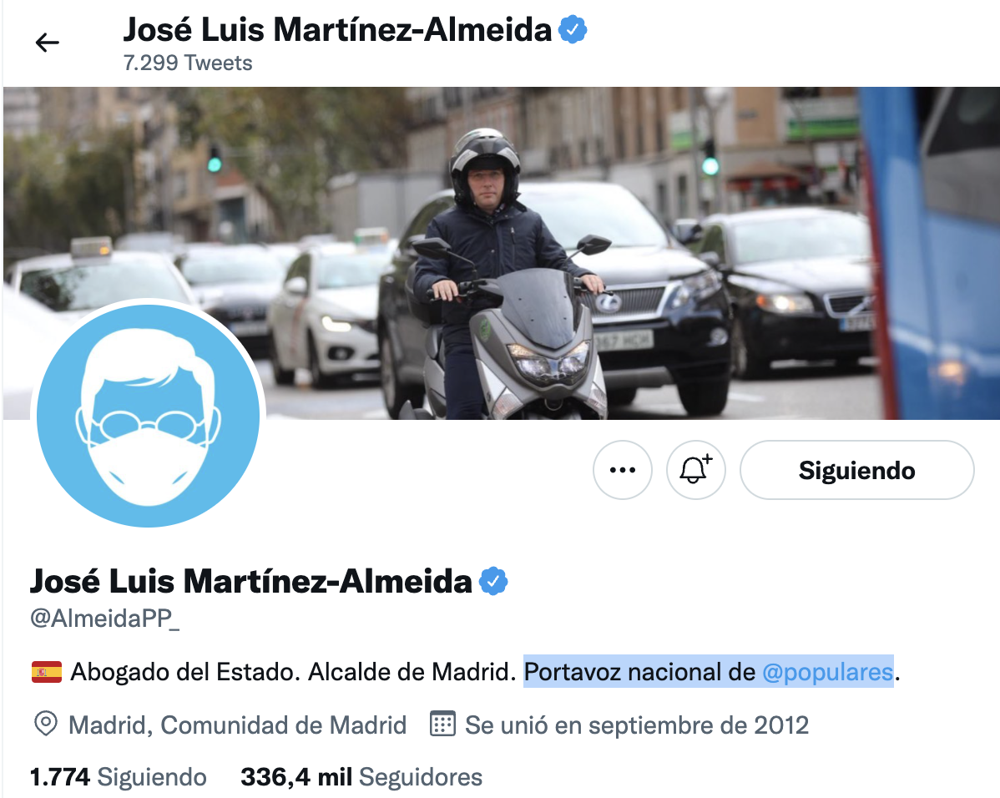Click the verified badge beside the profile name
The height and width of the screenshot is (798, 1000).
493,581
